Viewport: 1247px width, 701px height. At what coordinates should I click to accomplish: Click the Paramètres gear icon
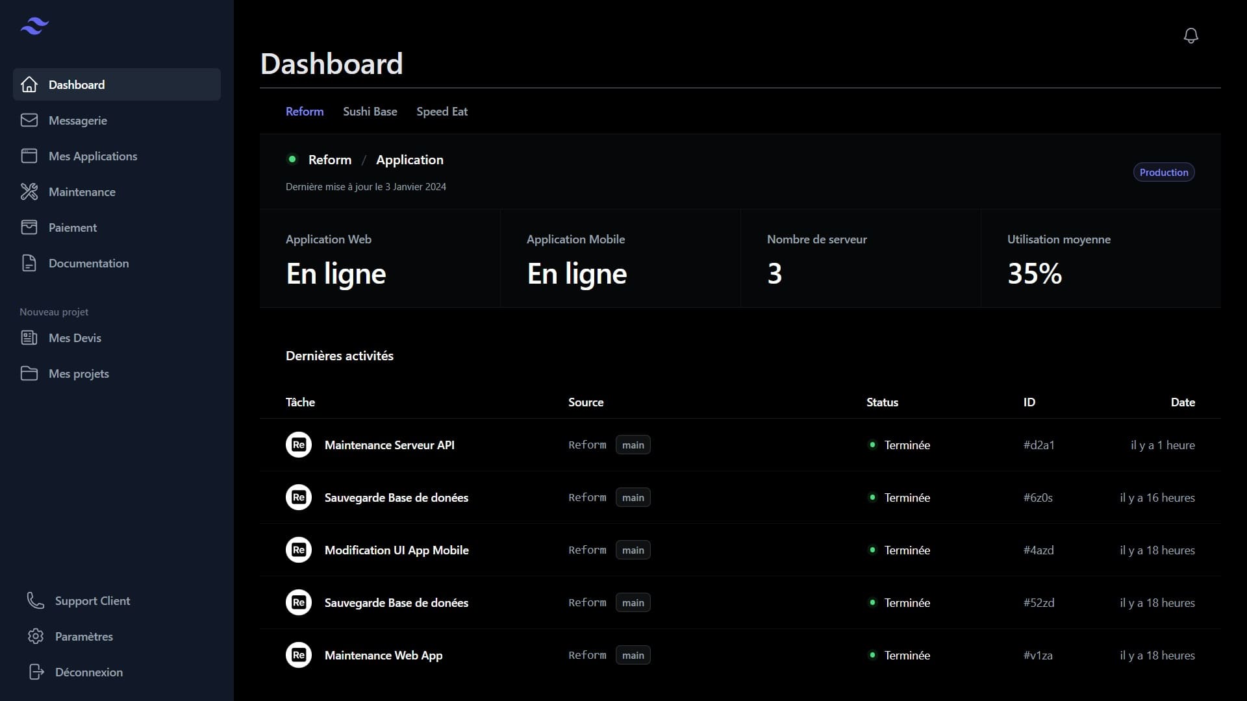click(x=36, y=636)
